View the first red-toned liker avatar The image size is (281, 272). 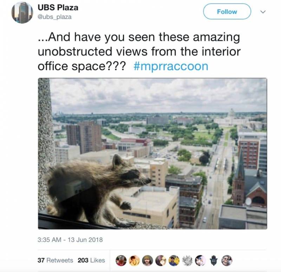pyautogui.click(x=121, y=260)
